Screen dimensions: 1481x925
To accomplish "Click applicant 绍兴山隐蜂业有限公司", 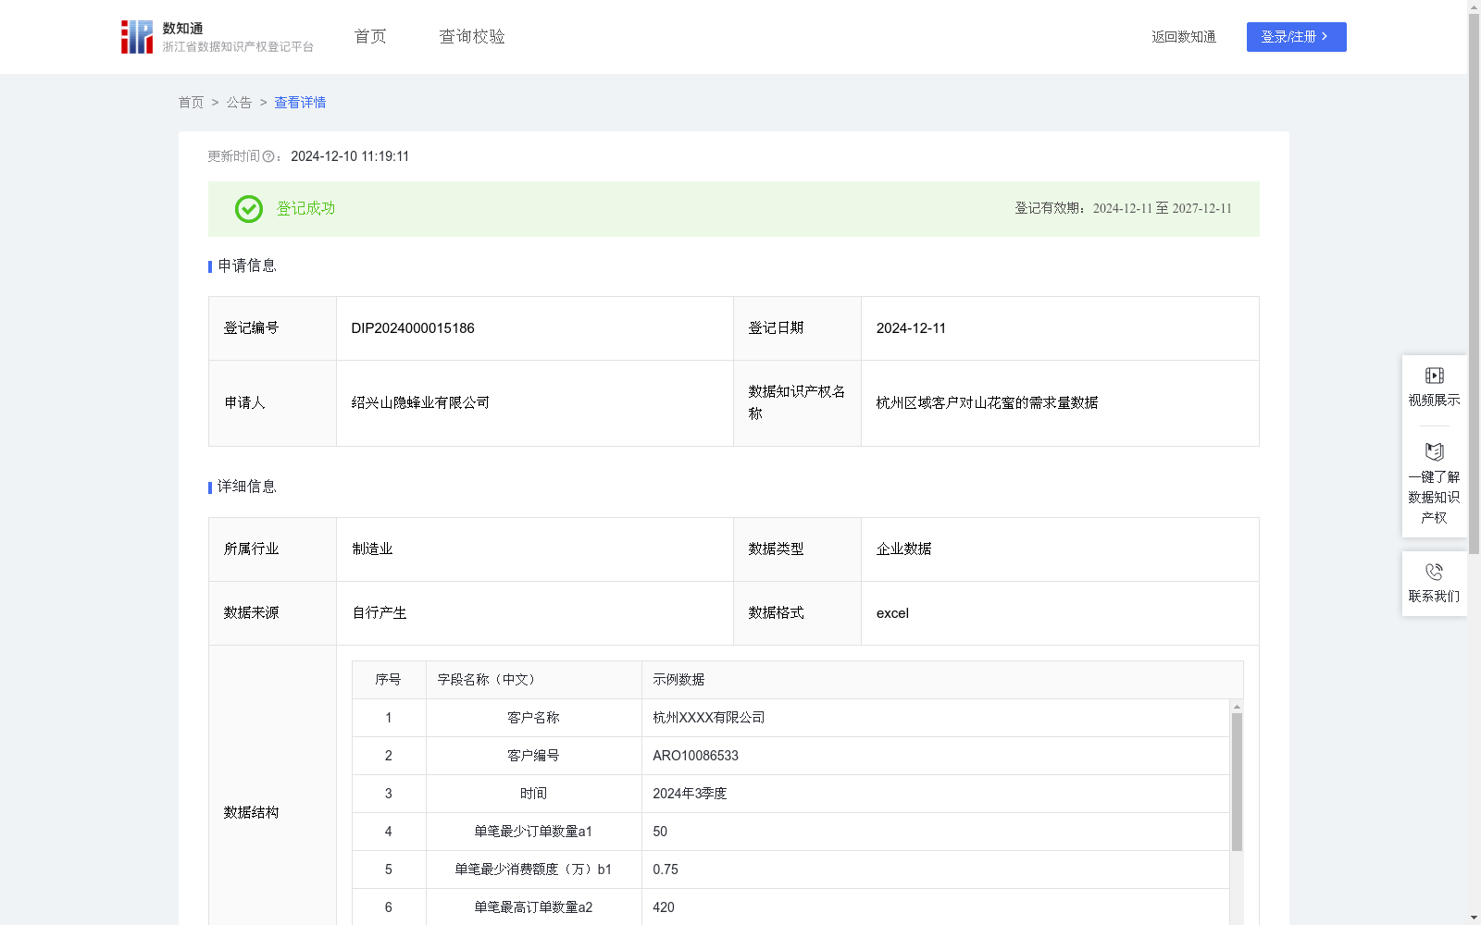I will (420, 403).
